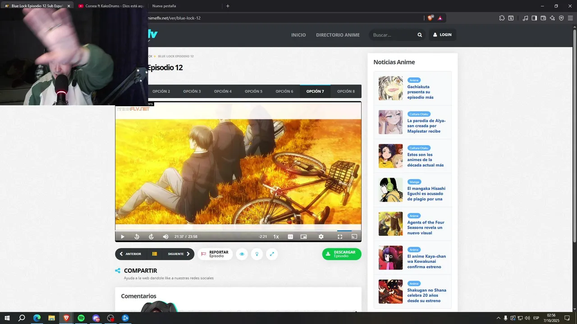Select OPCIÓN 5 video server tab
Image resolution: width=577 pixels, height=324 pixels.
click(x=253, y=91)
